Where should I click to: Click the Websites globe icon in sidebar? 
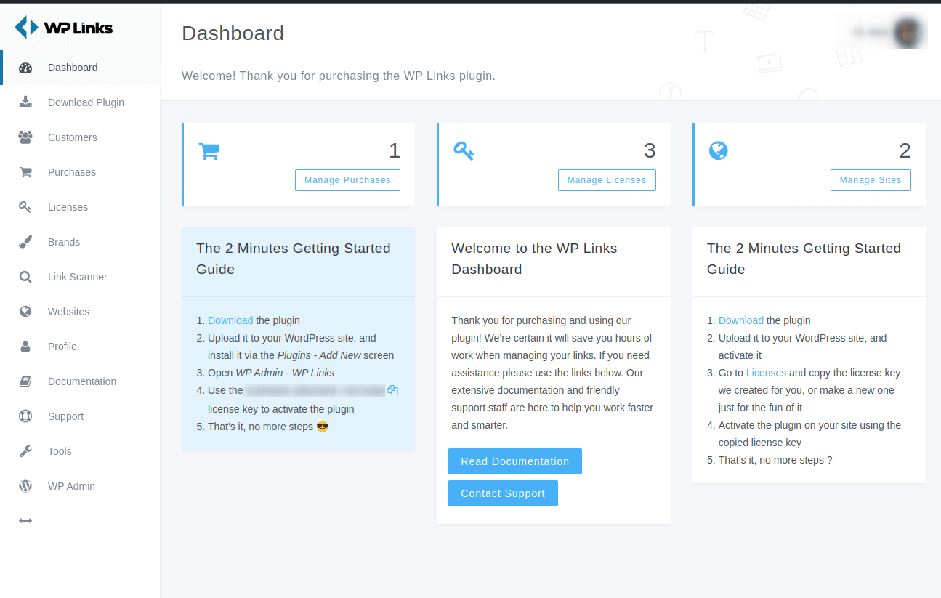25,312
